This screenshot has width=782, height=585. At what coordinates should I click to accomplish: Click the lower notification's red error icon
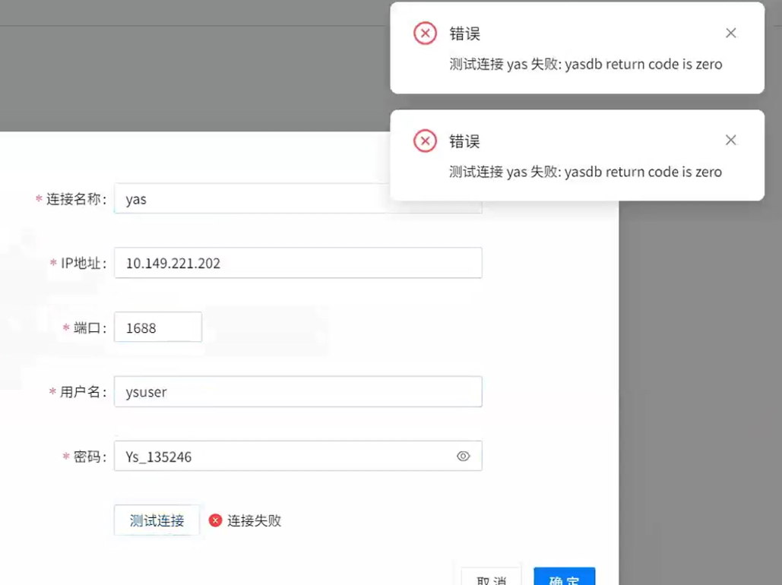point(425,141)
